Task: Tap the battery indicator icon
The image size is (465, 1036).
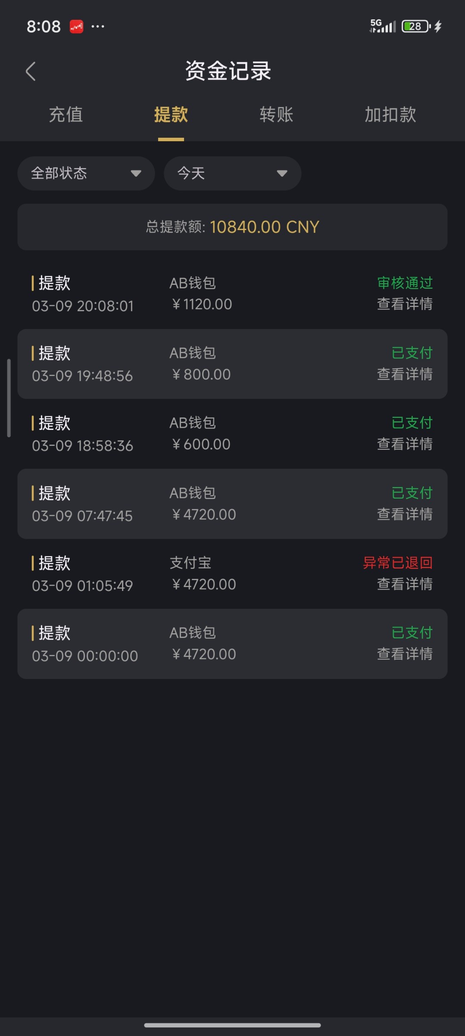Action: click(x=416, y=27)
